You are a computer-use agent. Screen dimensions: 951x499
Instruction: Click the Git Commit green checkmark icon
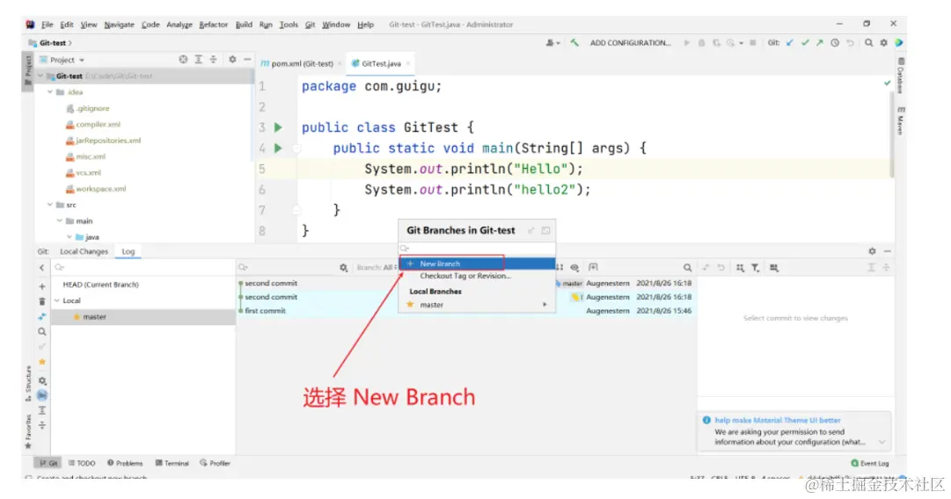[x=805, y=43]
